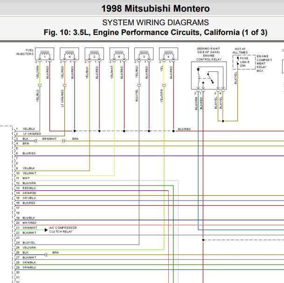Viewport: 284px width, 283px height.
Task: Click the fuel injector 2 symbol
Action: coord(94,54)
